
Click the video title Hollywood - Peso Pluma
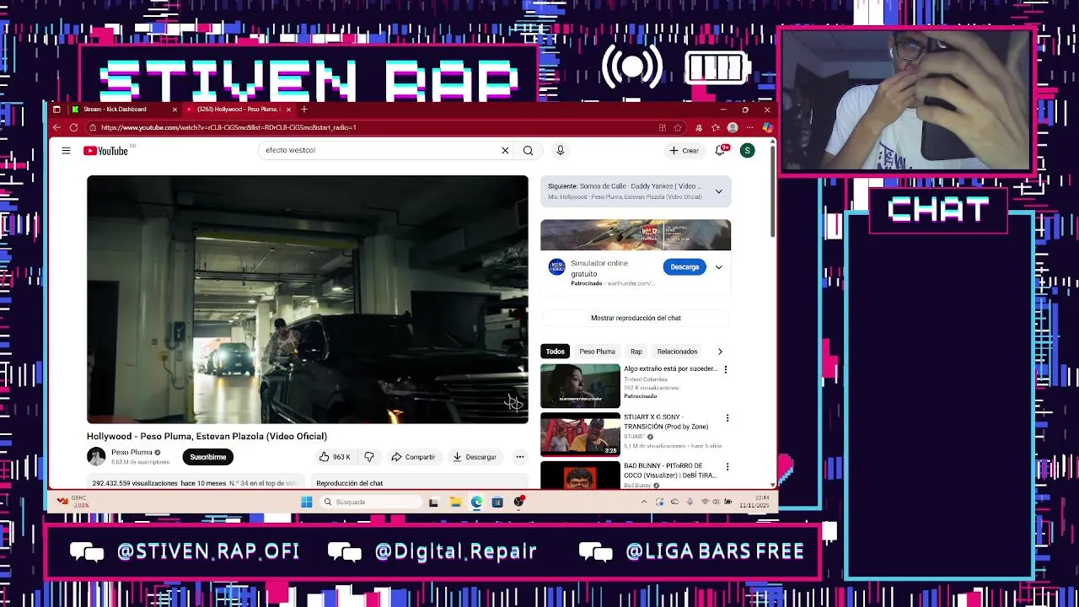(x=207, y=436)
